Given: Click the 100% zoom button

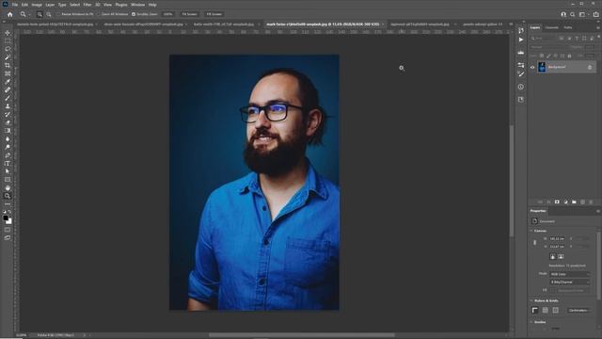Looking at the screenshot, I should click(x=167, y=14).
